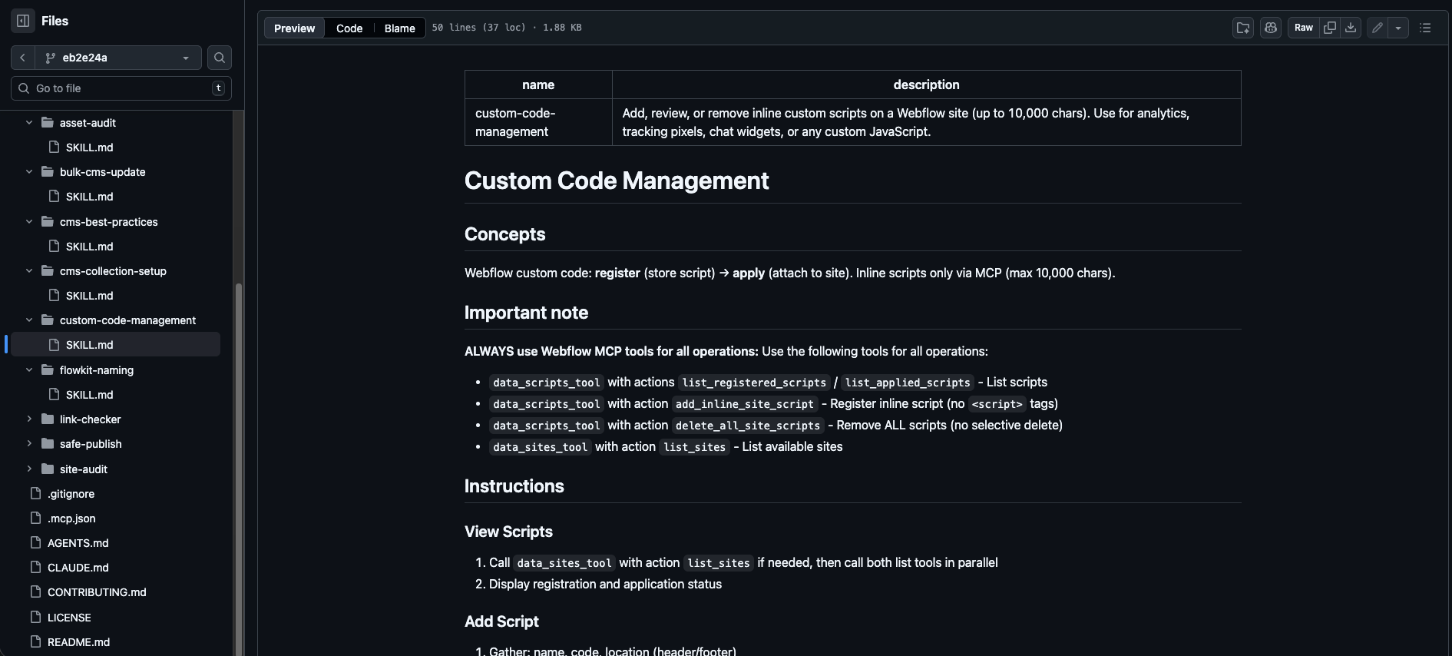Click the Concepts heading
Viewport: 1452px width, 656px height.
pos(504,234)
